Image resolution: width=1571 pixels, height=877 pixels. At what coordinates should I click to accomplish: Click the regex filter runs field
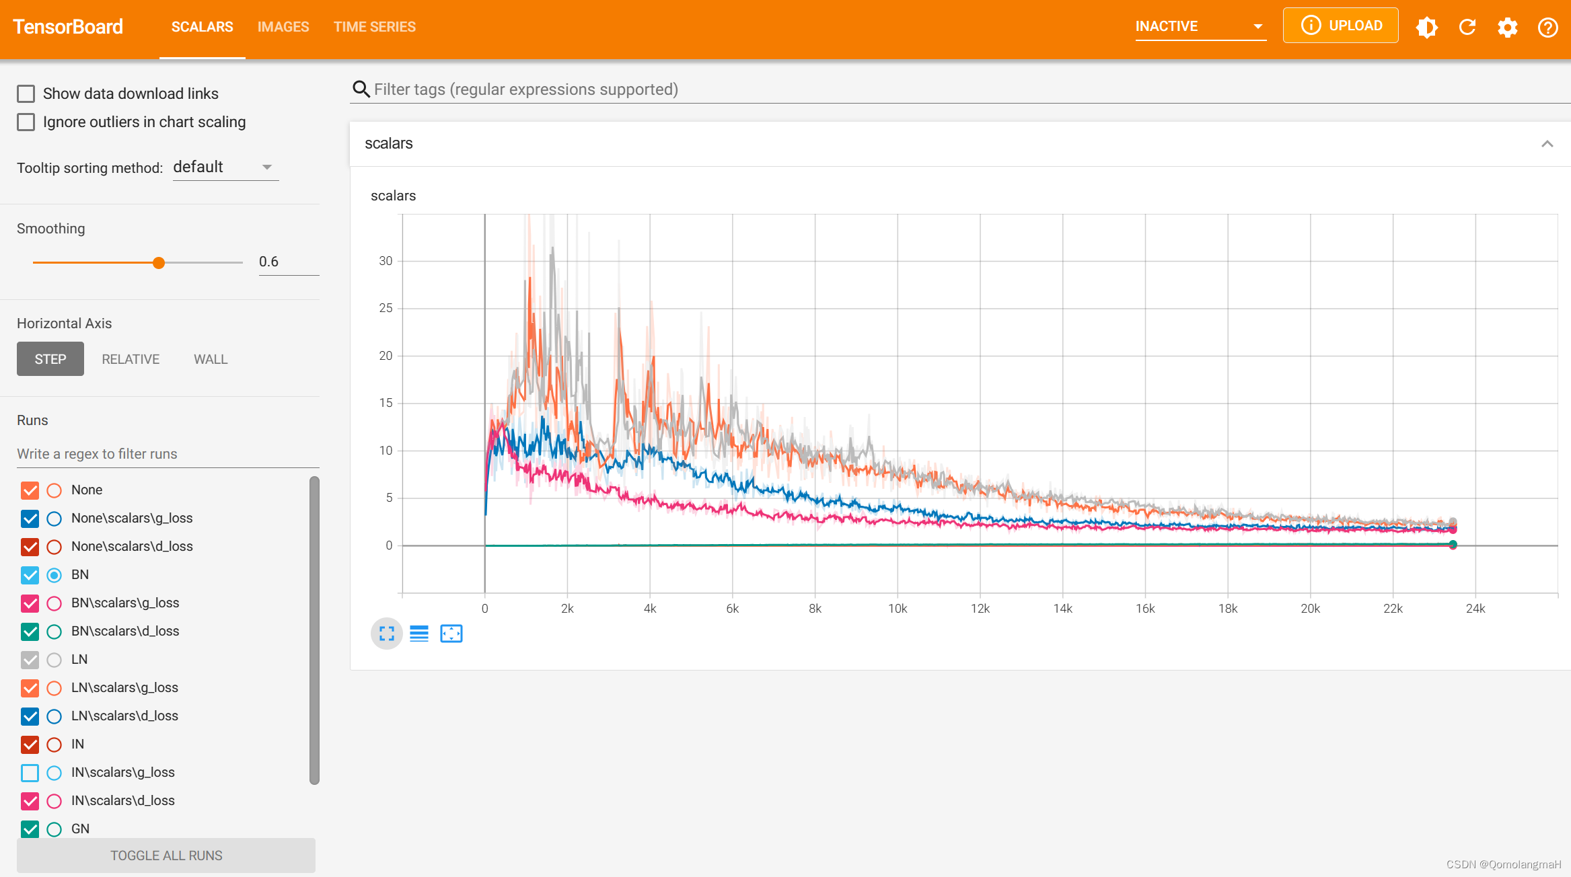(x=167, y=454)
